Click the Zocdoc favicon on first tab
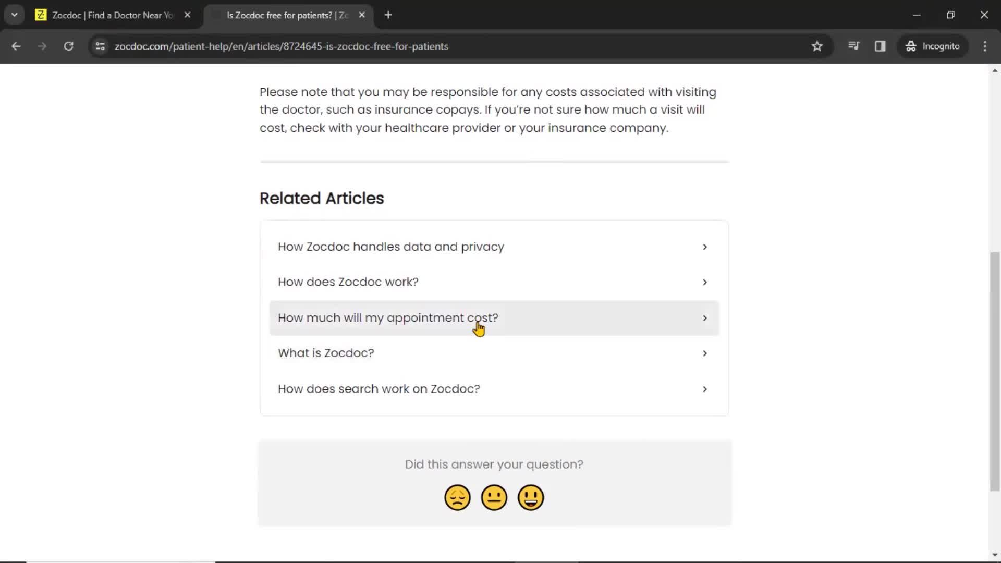 [41, 15]
